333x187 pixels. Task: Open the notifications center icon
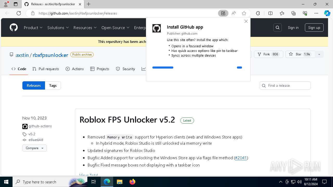click(x=324, y=182)
